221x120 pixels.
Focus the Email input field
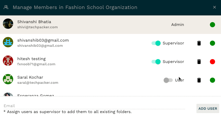coord(94,106)
